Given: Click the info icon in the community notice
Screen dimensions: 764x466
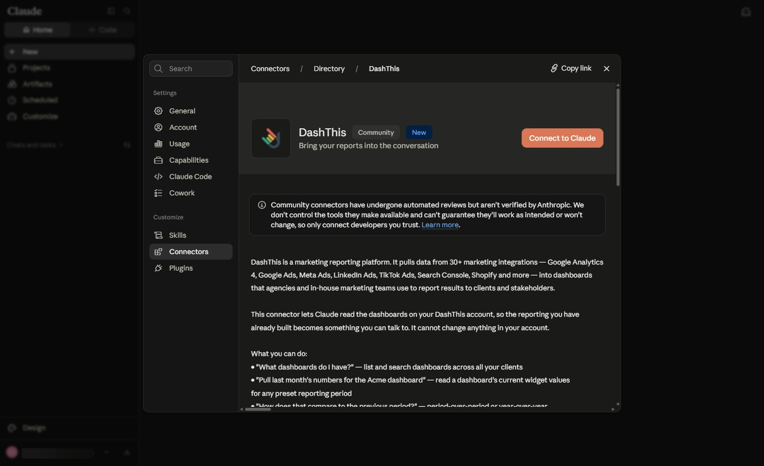Looking at the screenshot, I should tap(262, 205).
